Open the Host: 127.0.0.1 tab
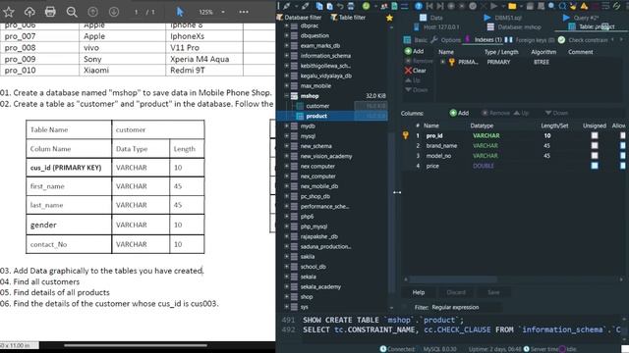This screenshot has width=629, height=353. [436, 27]
